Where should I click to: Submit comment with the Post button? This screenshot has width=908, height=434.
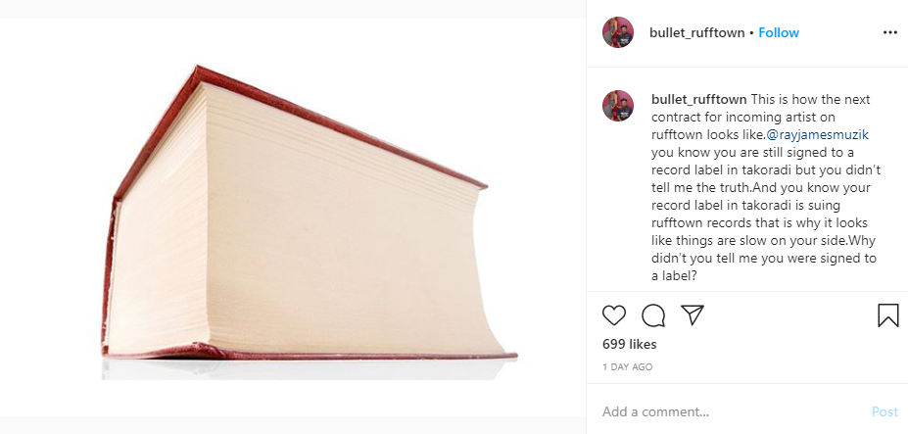(884, 412)
